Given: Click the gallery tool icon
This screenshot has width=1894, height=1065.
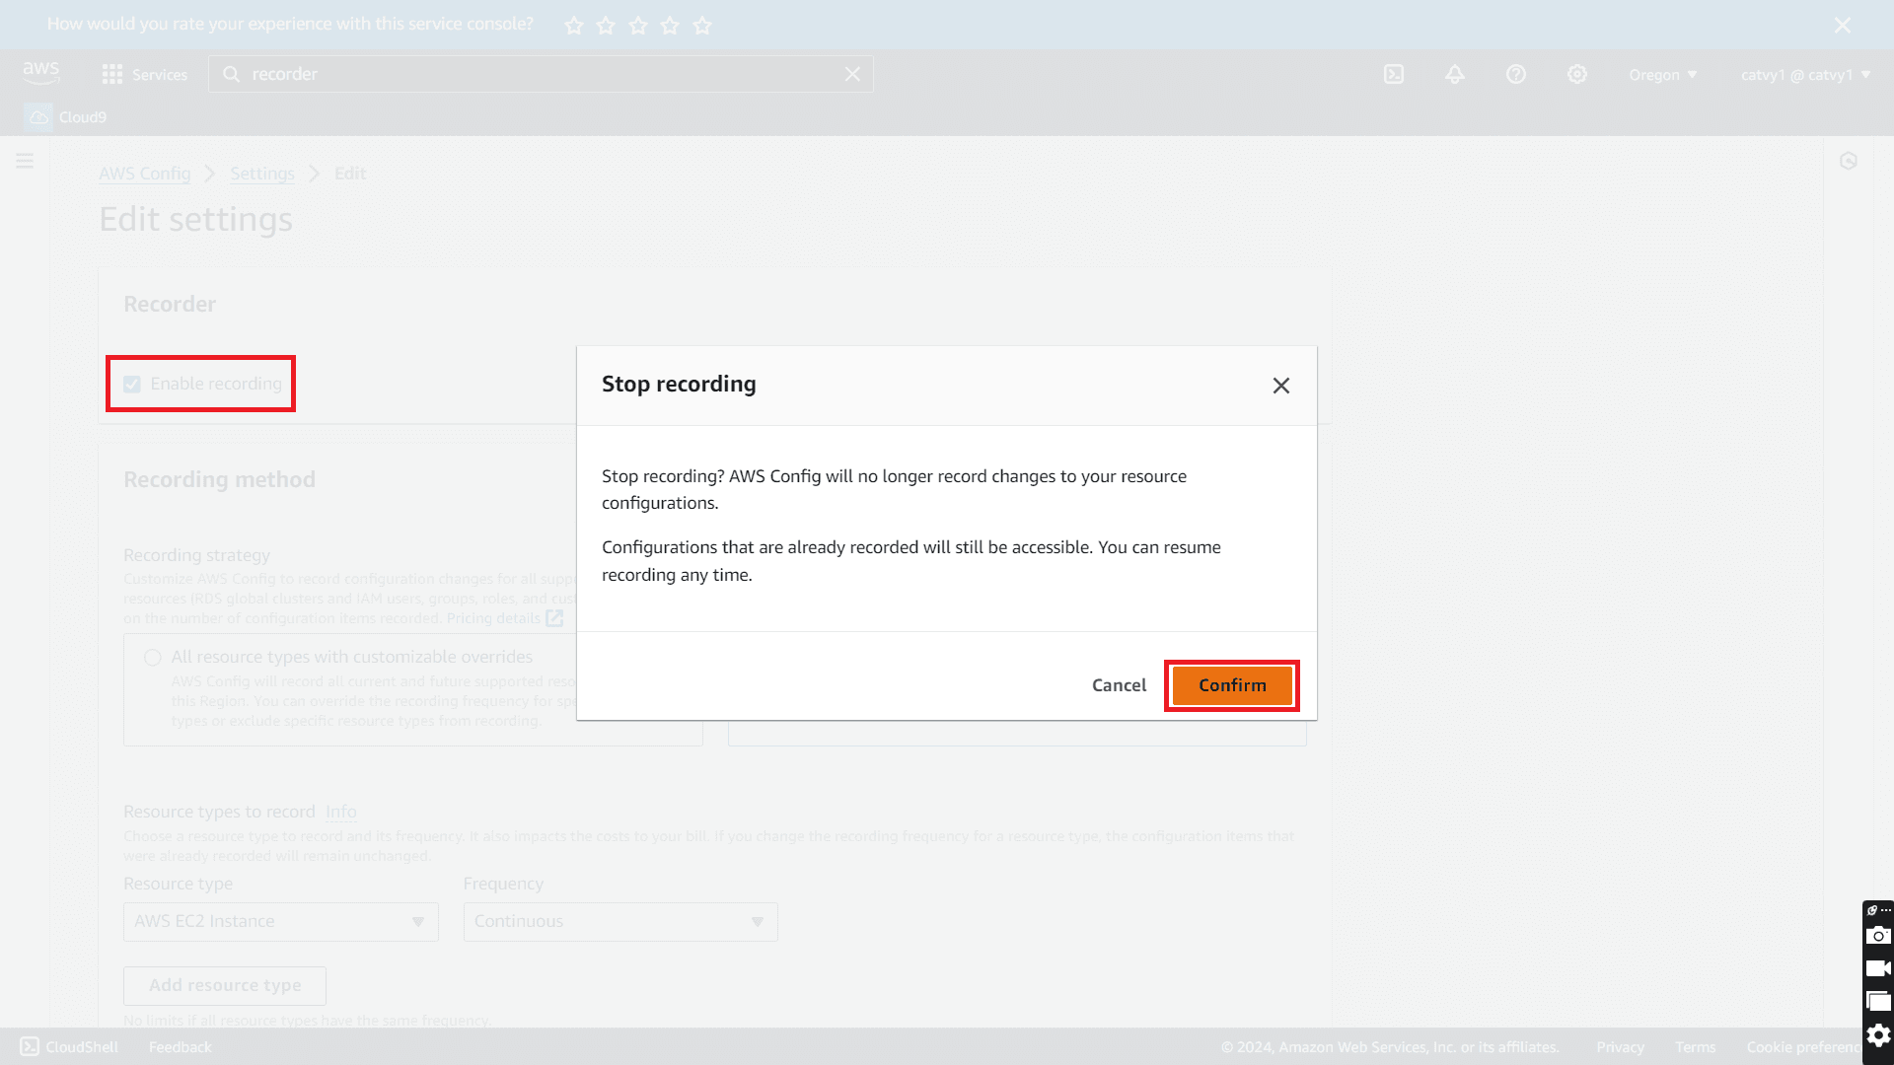Looking at the screenshot, I should point(1879,1002).
